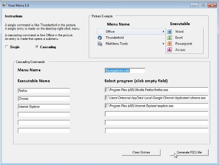The width and height of the screenshot is (219, 165).
Task: Click the Access icon in the example
Action: 170,50
